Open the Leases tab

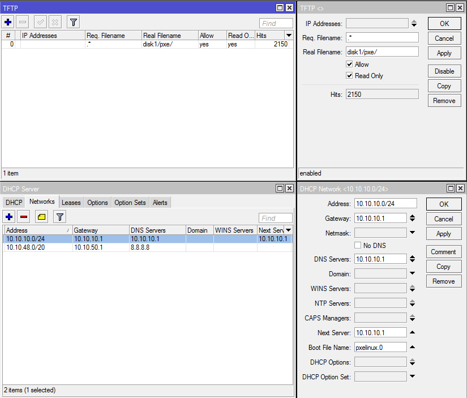[x=71, y=203]
